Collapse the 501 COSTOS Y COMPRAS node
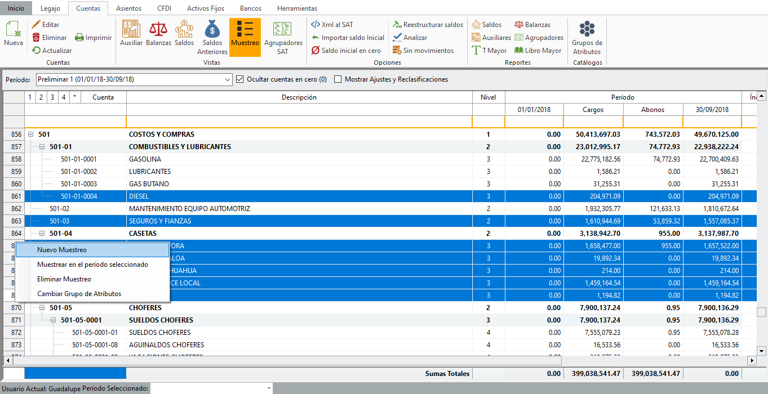Viewport: 768px width, 394px height. click(31, 135)
